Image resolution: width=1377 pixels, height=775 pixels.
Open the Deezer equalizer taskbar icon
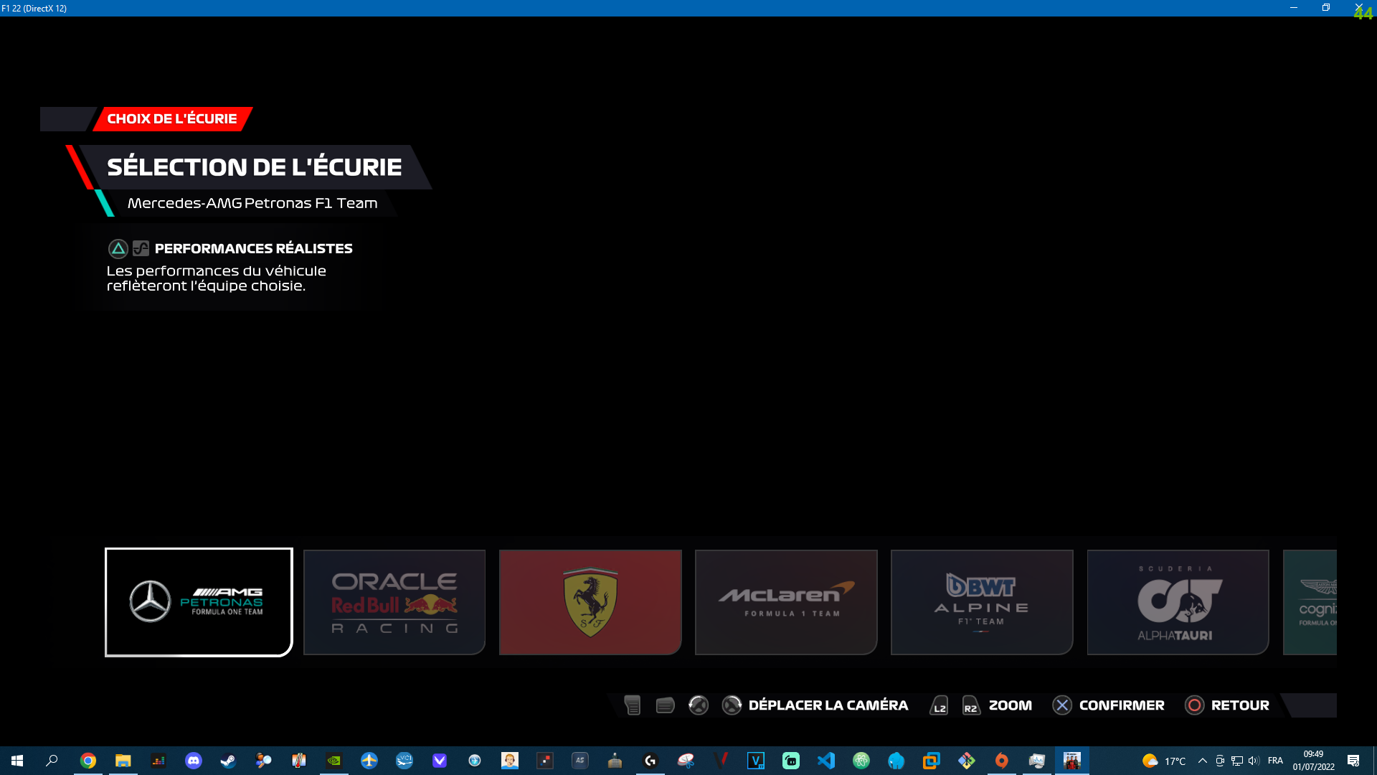(158, 761)
